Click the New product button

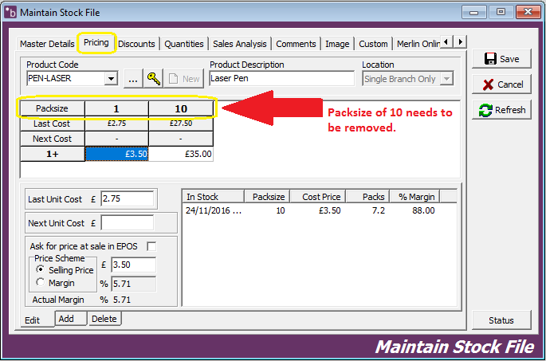click(x=184, y=79)
